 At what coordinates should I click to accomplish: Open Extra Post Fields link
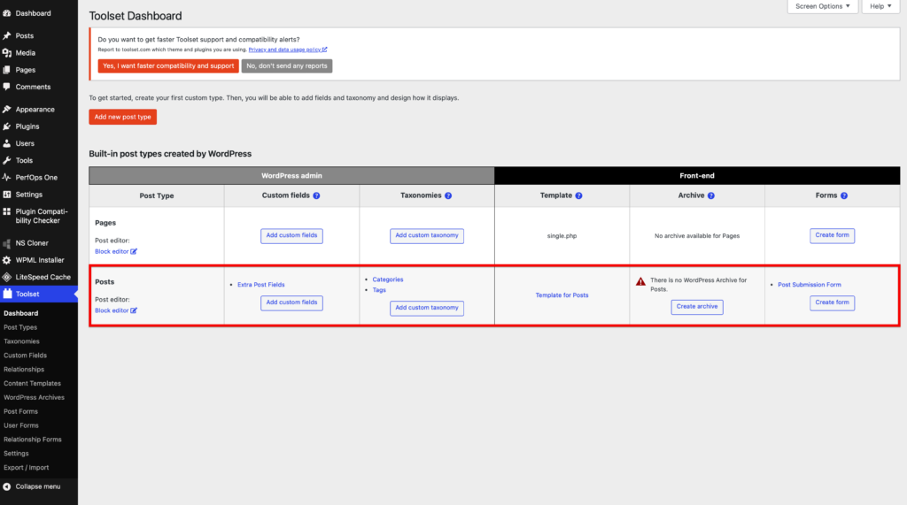click(261, 285)
